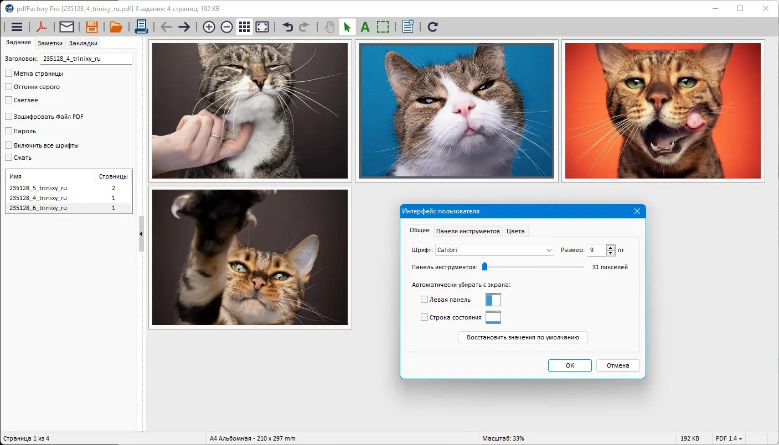The height and width of the screenshot is (445, 779).
Task: Click the Страницы column header
Action: pyautogui.click(x=114, y=176)
